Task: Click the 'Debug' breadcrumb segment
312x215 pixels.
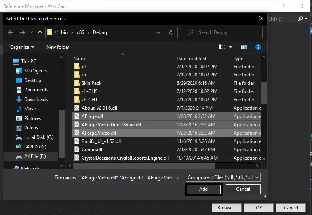Action: [x=100, y=32]
